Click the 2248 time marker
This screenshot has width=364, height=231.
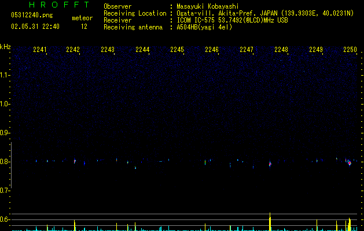tap(281, 50)
